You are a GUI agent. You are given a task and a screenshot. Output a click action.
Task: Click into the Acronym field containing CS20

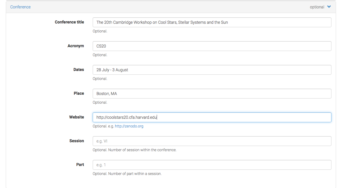212,46
